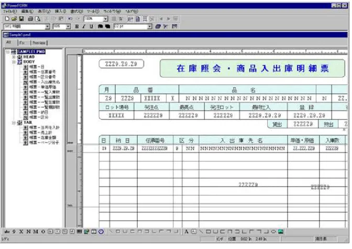Select the clock/date field tool icon

pos(101,232)
